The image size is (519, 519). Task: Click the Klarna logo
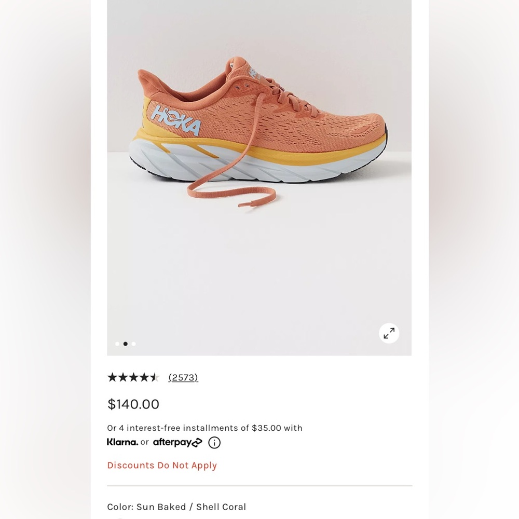pos(122,442)
